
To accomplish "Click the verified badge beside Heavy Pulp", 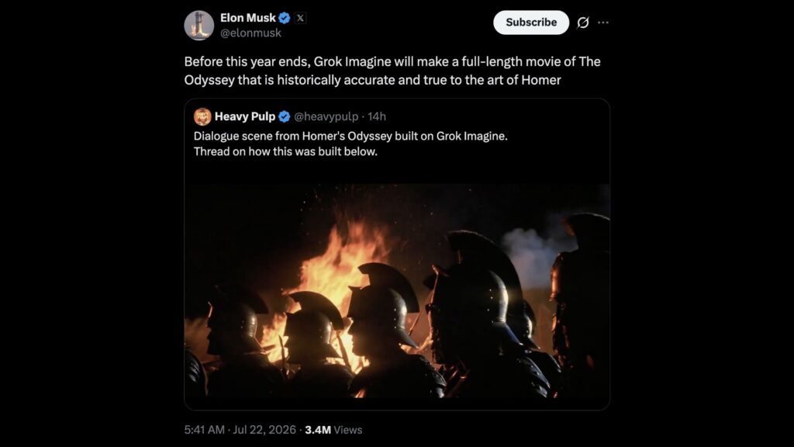I will tap(285, 116).
